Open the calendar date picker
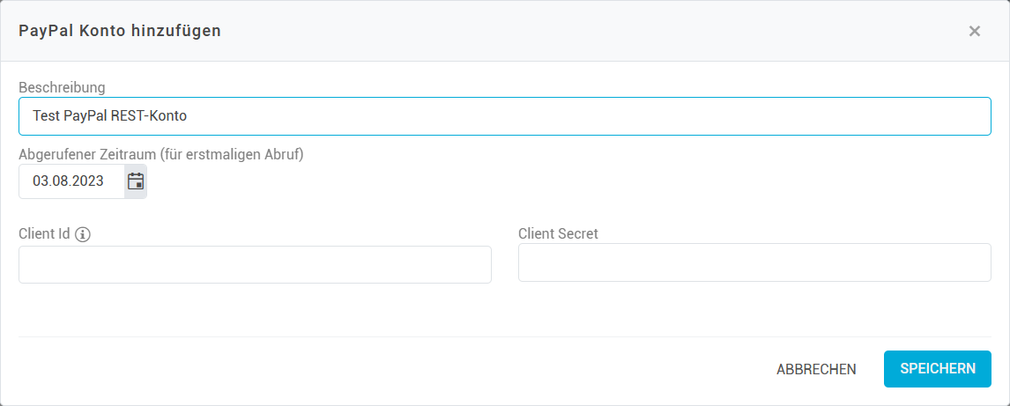Viewport: 1010px width, 406px height. (x=136, y=181)
